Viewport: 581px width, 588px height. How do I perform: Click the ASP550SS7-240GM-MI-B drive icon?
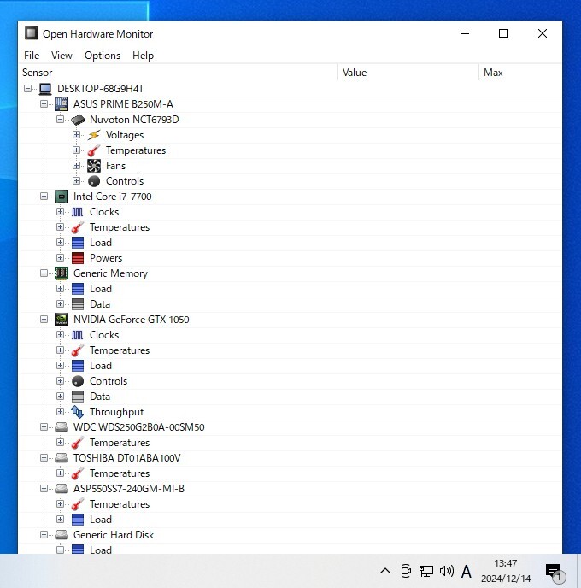pos(62,489)
